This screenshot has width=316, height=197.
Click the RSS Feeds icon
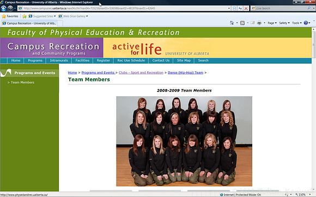(x=242, y=23)
